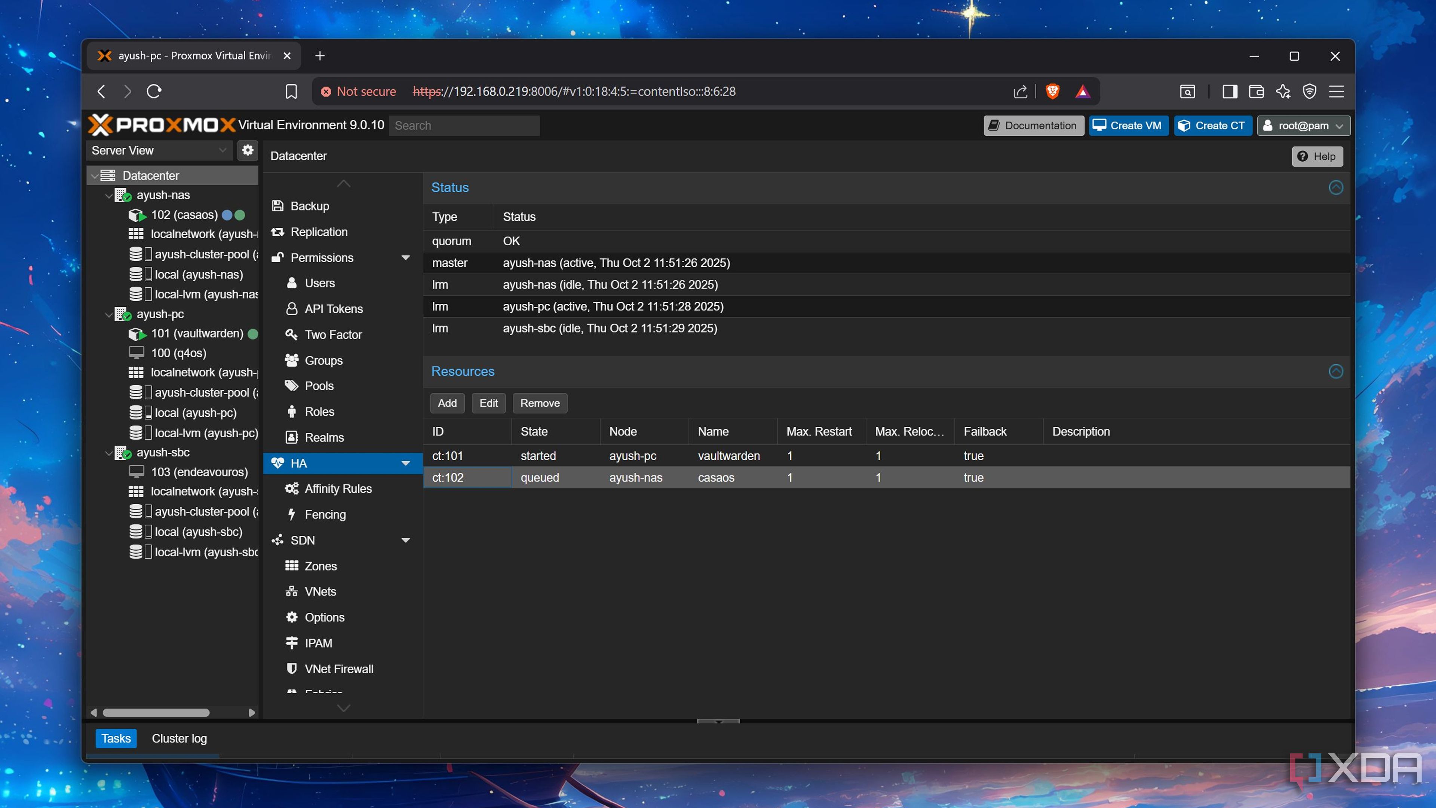Click the Pools tag icon
Viewport: 1436px width, 808px height.
(292, 386)
